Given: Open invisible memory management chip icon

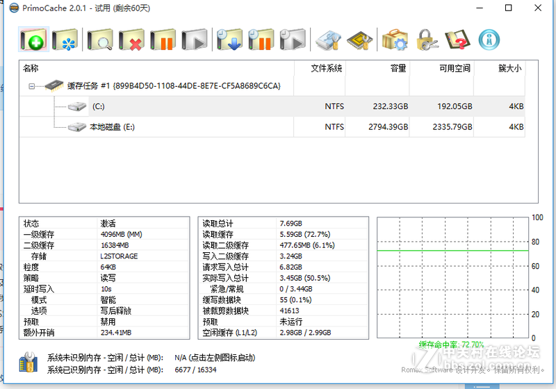Looking at the screenshot, I should [359, 40].
